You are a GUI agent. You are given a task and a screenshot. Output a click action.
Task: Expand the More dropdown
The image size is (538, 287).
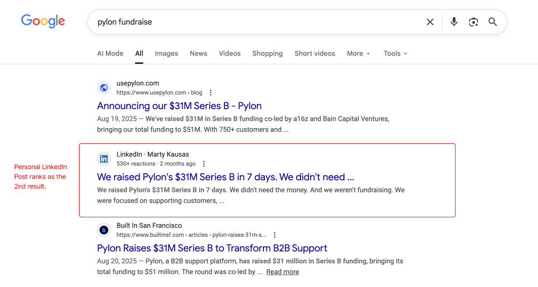359,54
